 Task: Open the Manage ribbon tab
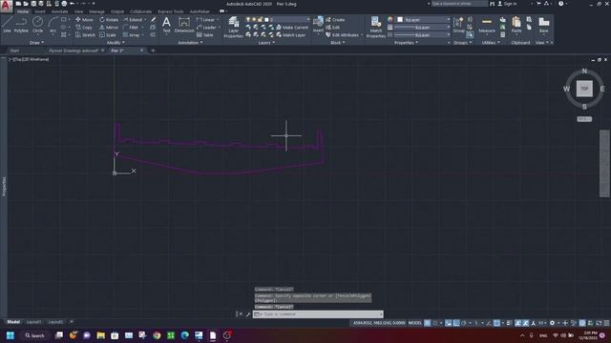click(x=96, y=11)
